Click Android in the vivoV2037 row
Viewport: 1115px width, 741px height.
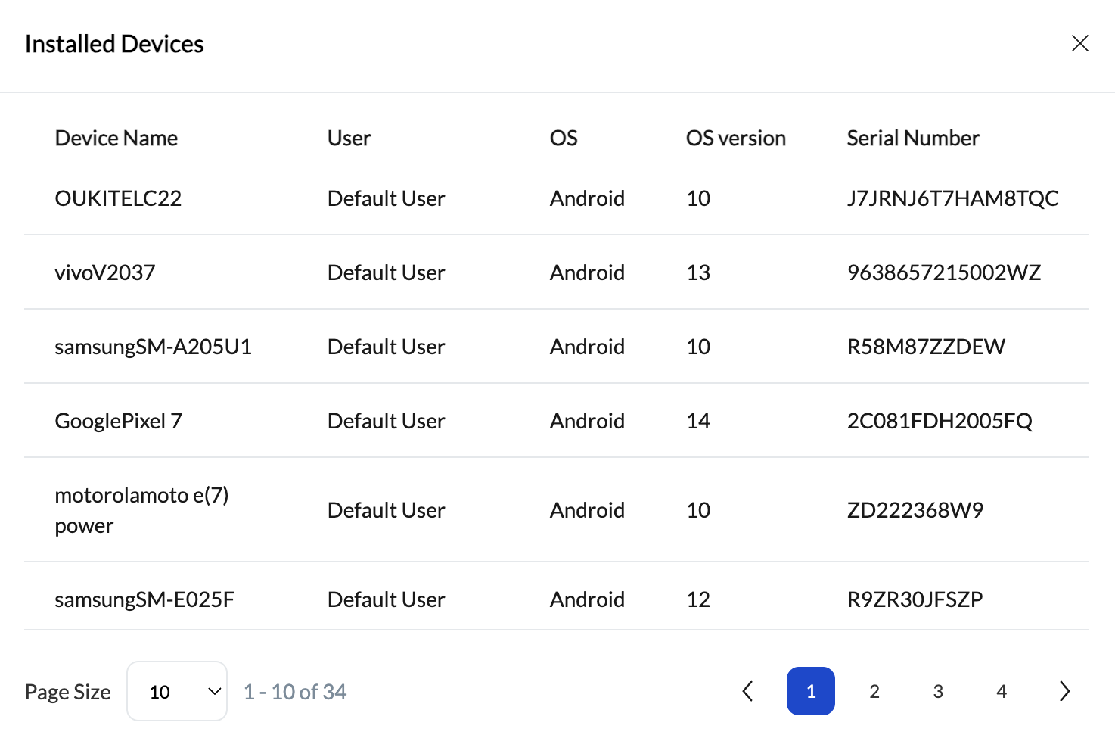click(x=588, y=272)
